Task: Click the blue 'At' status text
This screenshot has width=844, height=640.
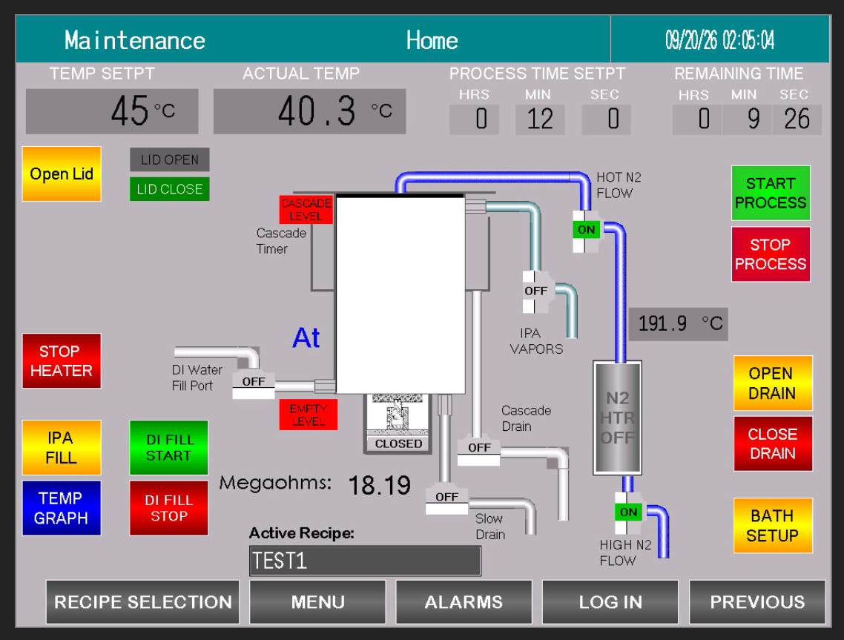Action: 306,339
